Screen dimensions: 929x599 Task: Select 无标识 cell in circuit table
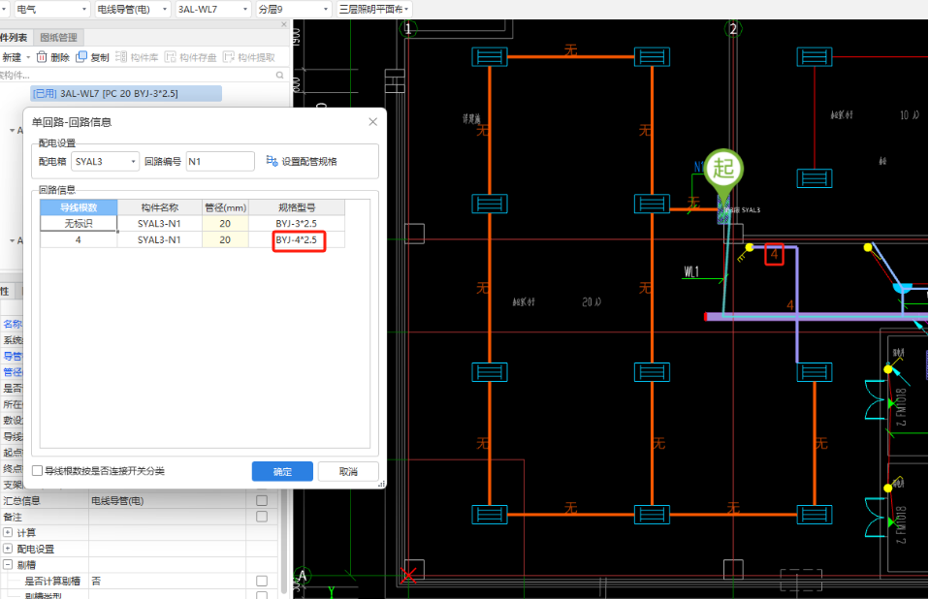point(79,223)
